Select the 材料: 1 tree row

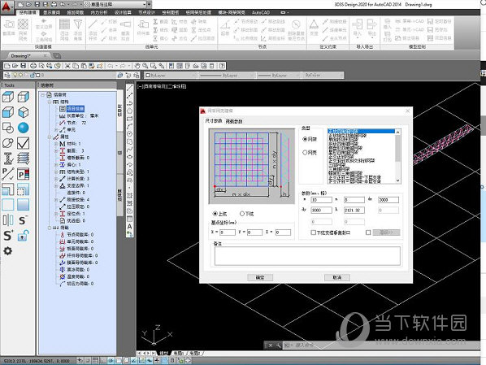70,144
